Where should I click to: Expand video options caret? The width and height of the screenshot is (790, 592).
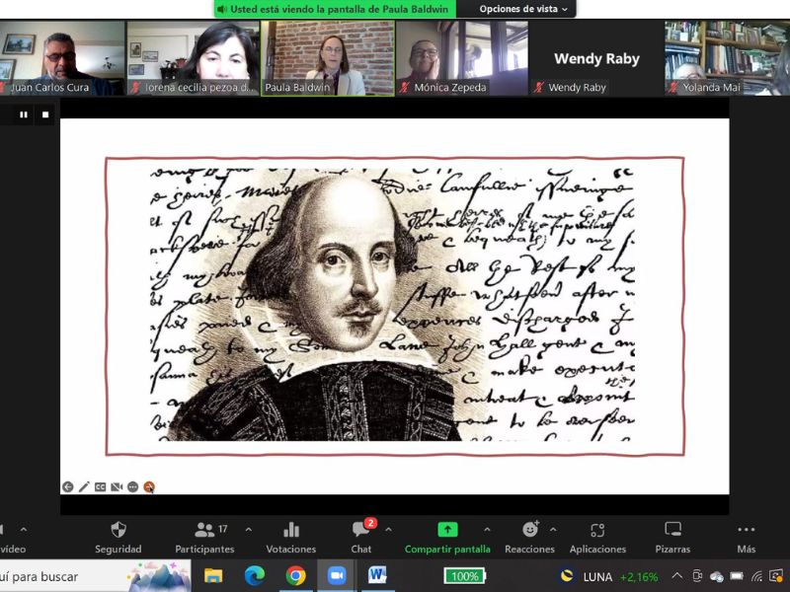pyautogui.click(x=24, y=530)
